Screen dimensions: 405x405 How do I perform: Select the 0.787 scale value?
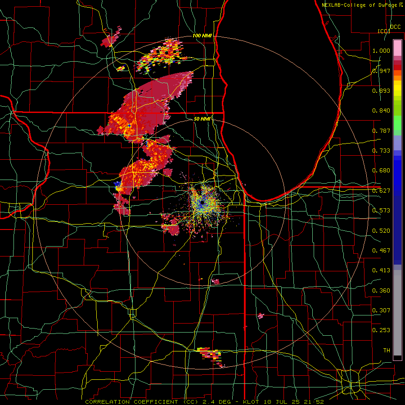[381, 130]
